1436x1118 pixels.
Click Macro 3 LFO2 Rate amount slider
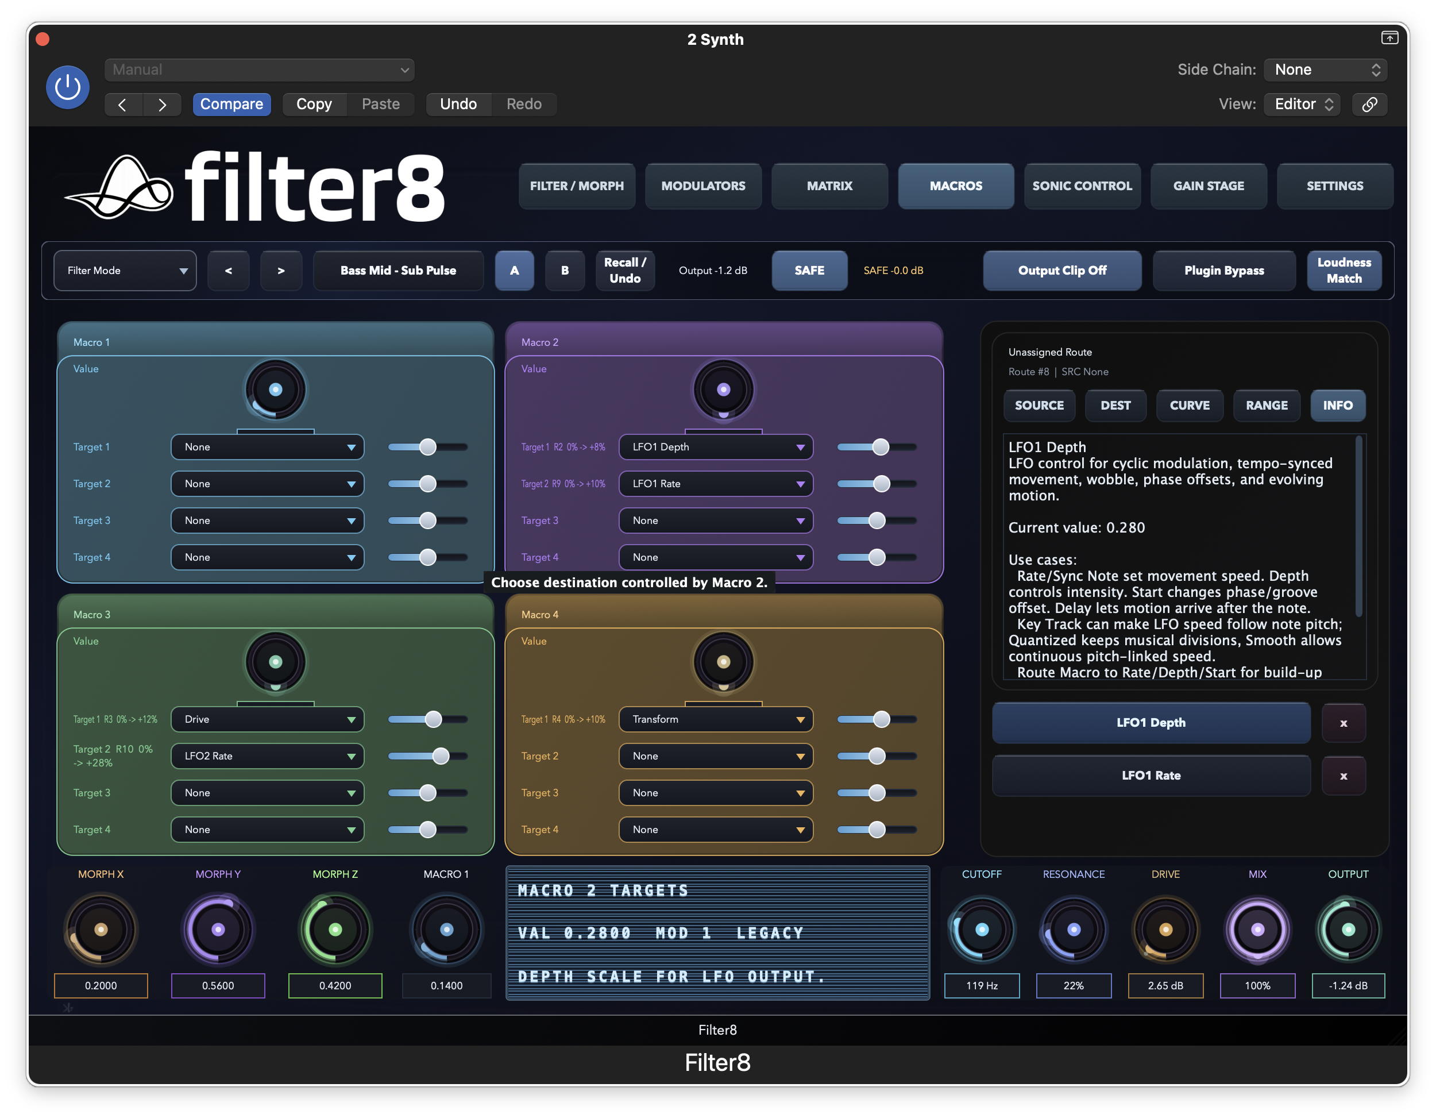[427, 756]
